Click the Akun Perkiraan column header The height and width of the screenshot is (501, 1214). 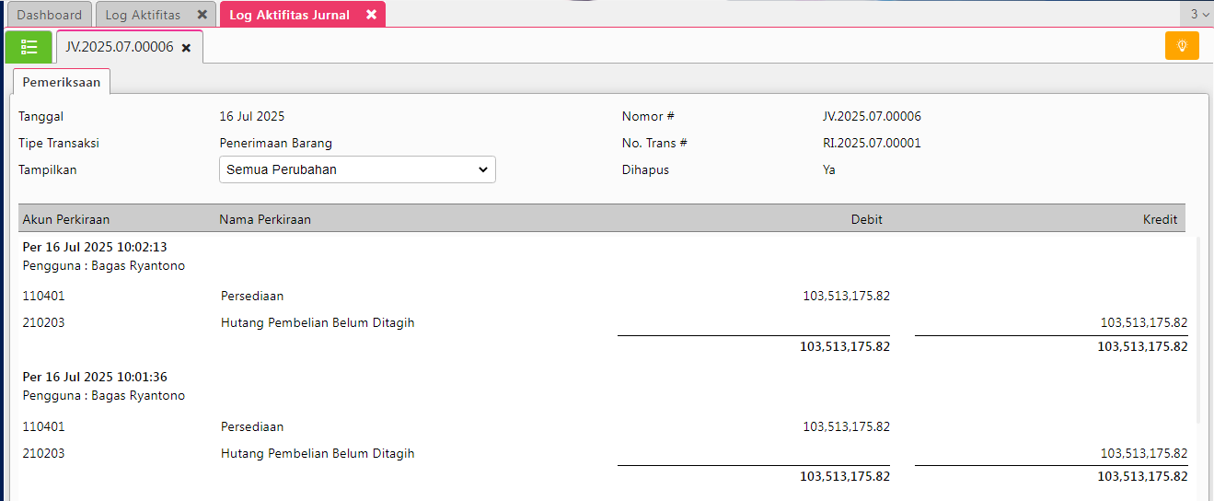[66, 219]
